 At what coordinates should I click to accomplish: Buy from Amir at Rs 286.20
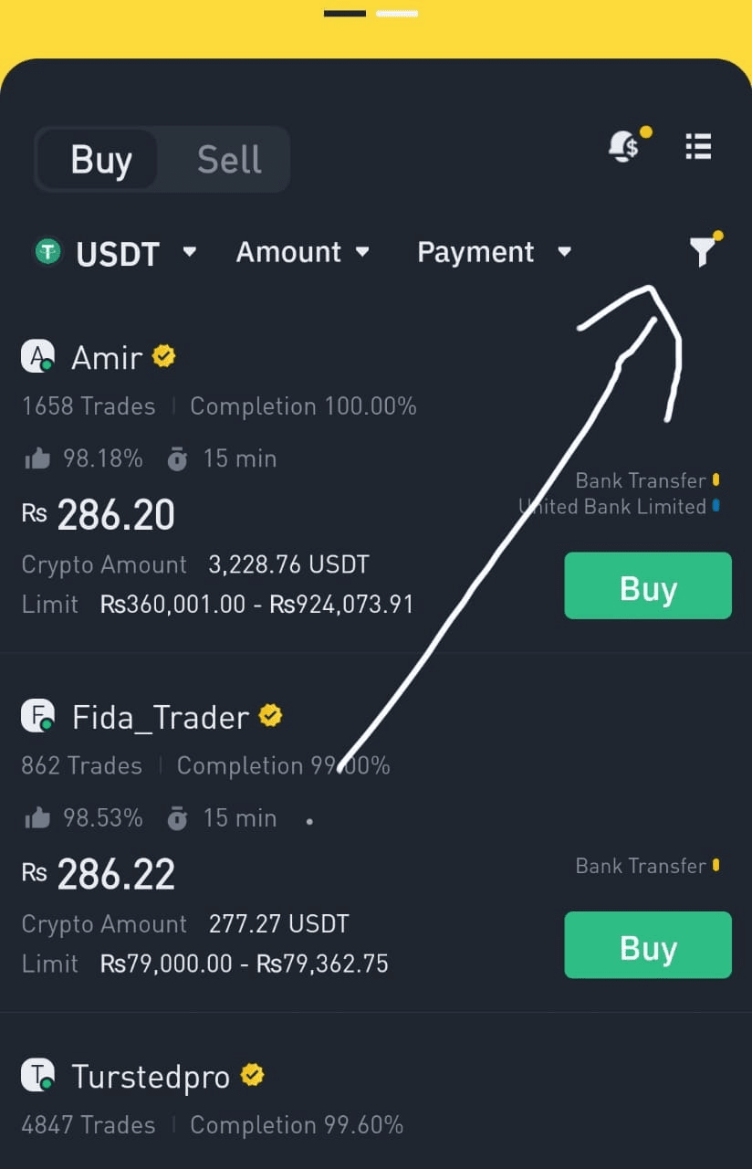(x=648, y=586)
